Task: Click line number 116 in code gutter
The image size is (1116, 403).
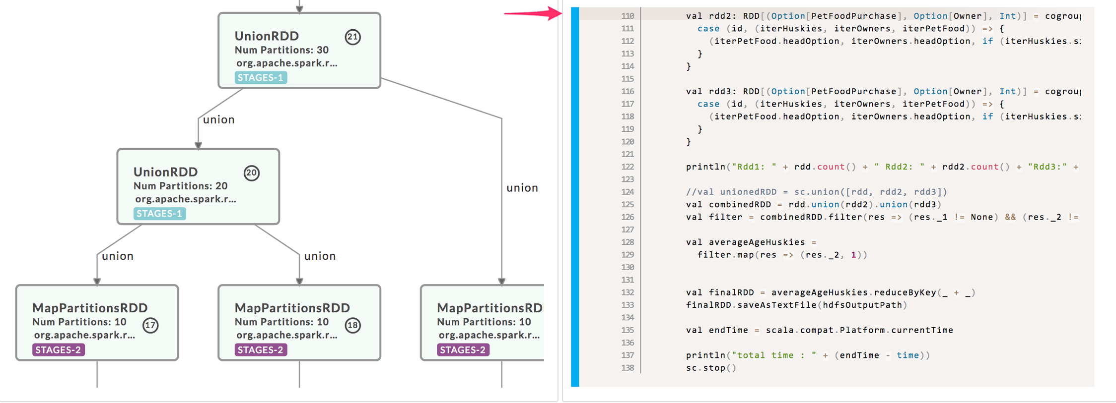Action: 628,91
